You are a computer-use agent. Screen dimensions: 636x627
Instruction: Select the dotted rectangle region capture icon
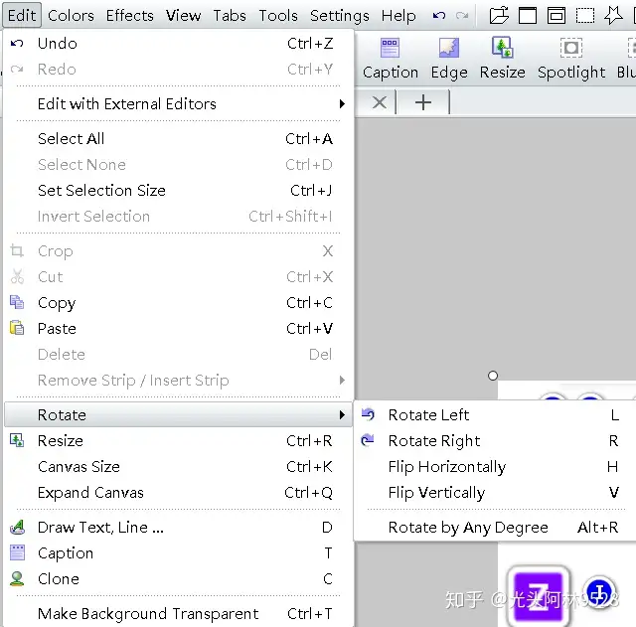(x=585, y=16)
